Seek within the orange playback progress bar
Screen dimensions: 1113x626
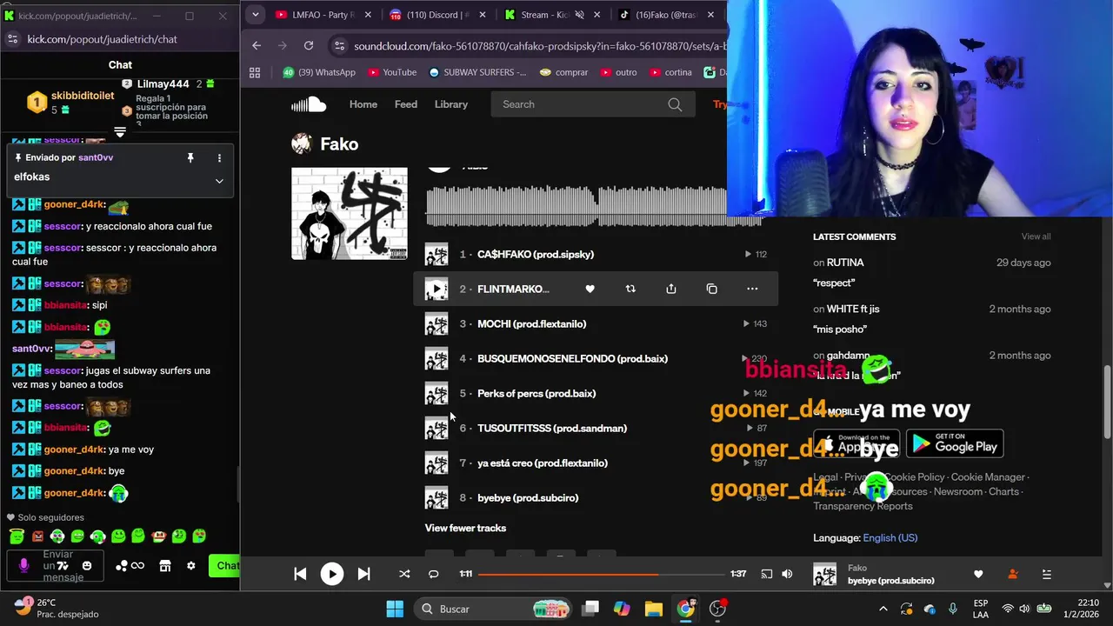601,574
